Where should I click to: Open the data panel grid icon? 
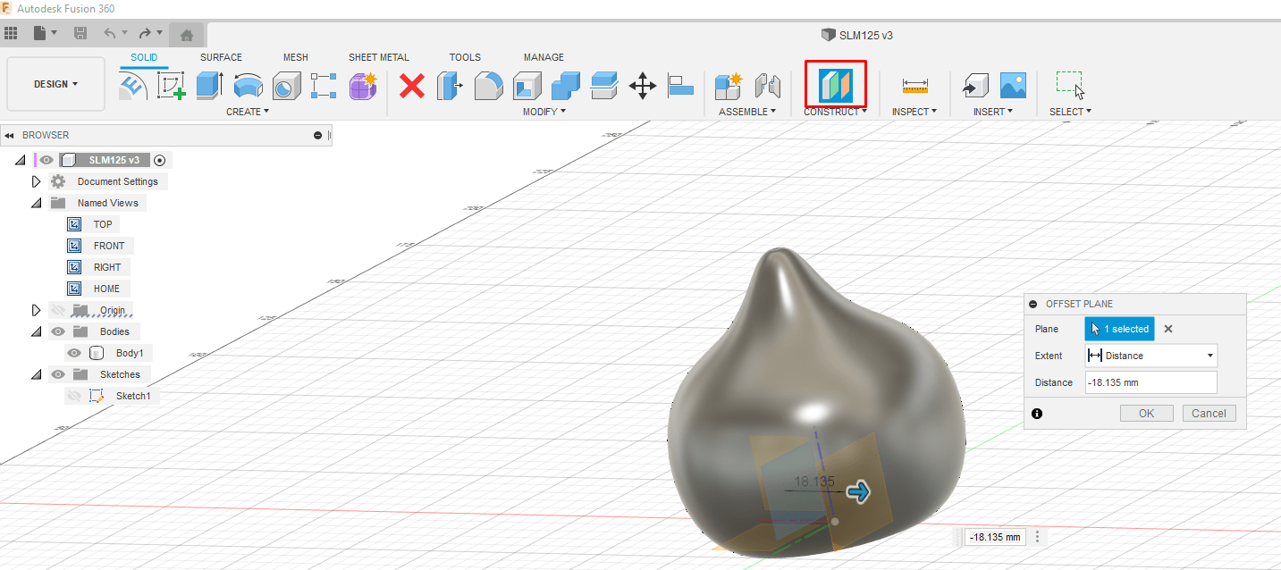click(11, 33)
